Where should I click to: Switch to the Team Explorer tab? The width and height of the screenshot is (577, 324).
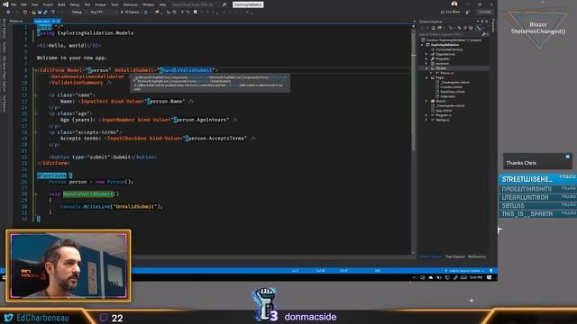454,256
